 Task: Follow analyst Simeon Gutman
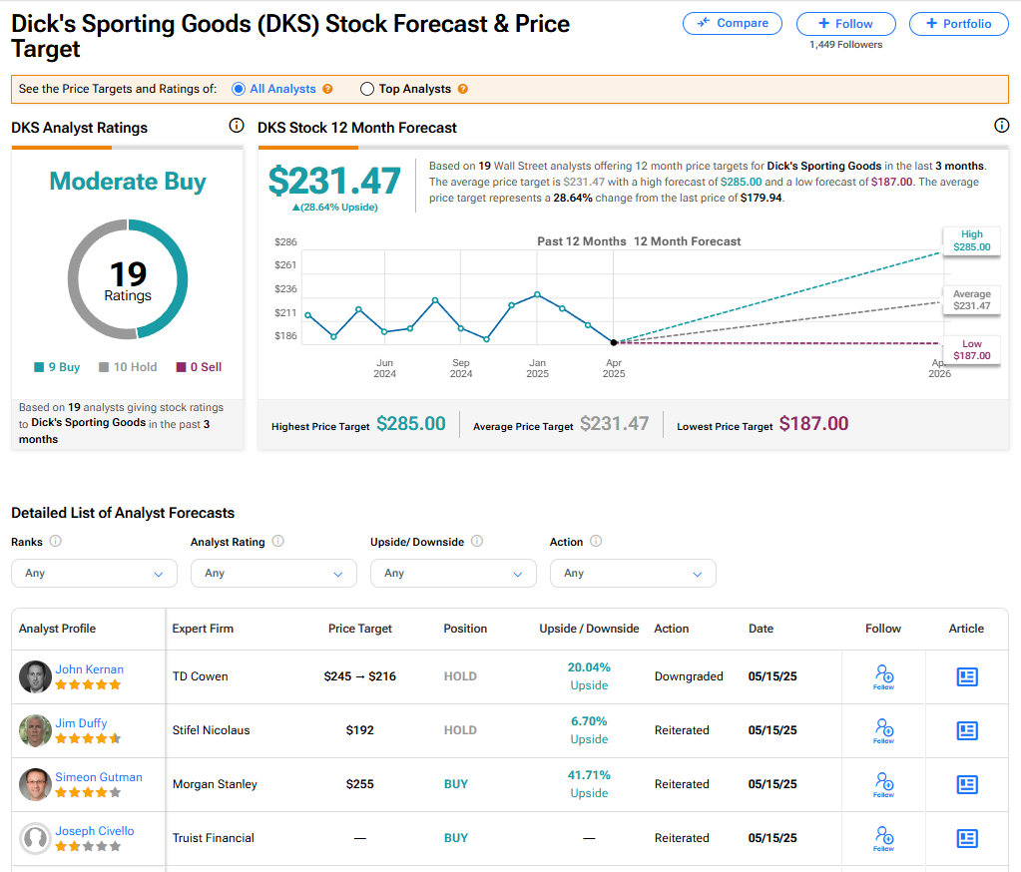tap(883, 785)
